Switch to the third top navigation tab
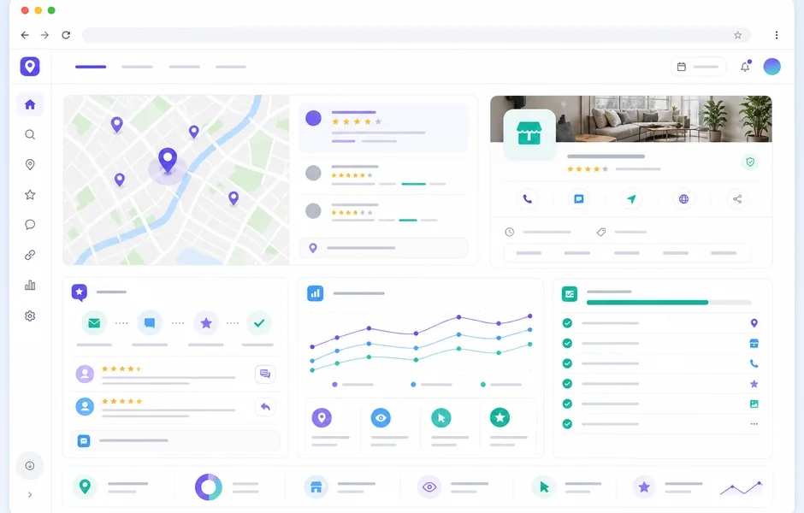Screen dimensions: 804x513 184,67
